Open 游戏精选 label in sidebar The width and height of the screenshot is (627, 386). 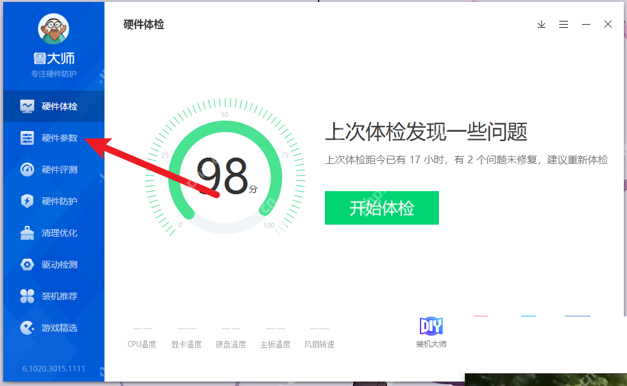pyautogui.click(x=60, y=328)
